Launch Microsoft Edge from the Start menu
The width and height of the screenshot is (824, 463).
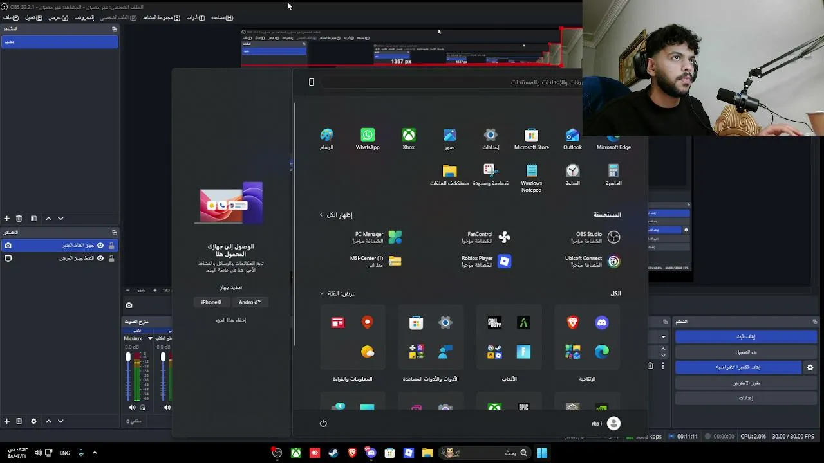pyautogui.click(x=613, y=139)
